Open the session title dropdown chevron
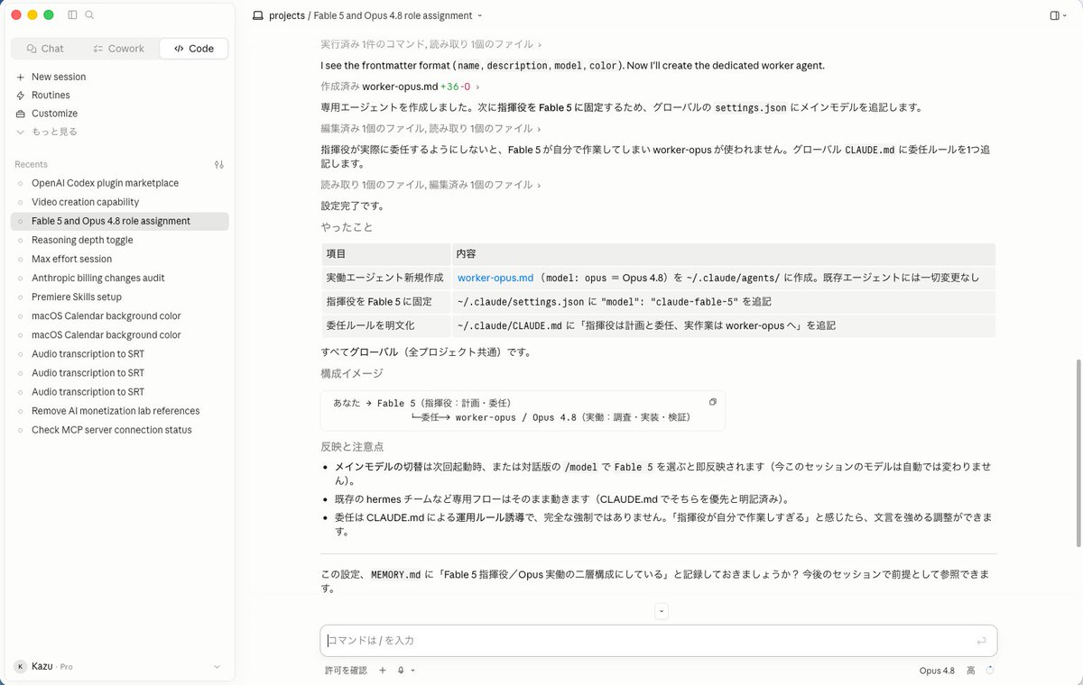 479,15
